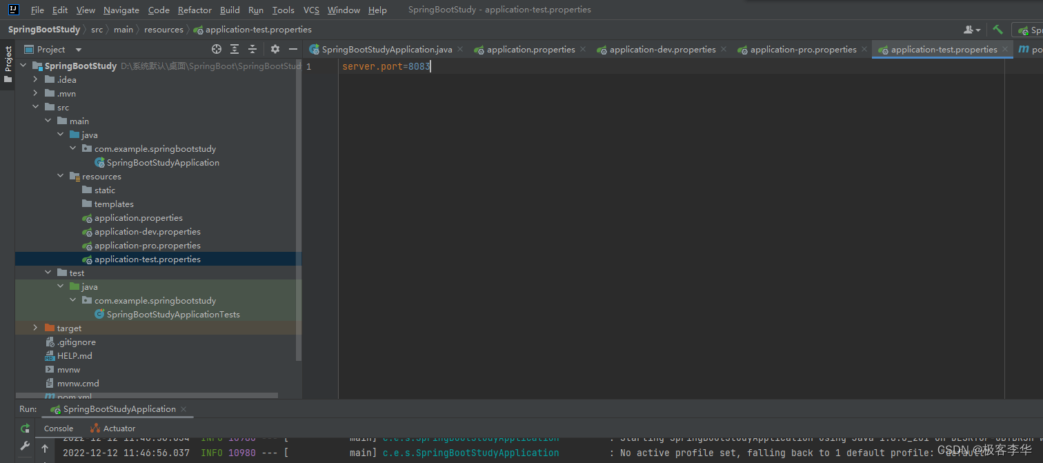Click the Collapse All icon in Project panel
Image resolution: width=1043 pixels, height=463 pixels.
(x=252, y=49)
